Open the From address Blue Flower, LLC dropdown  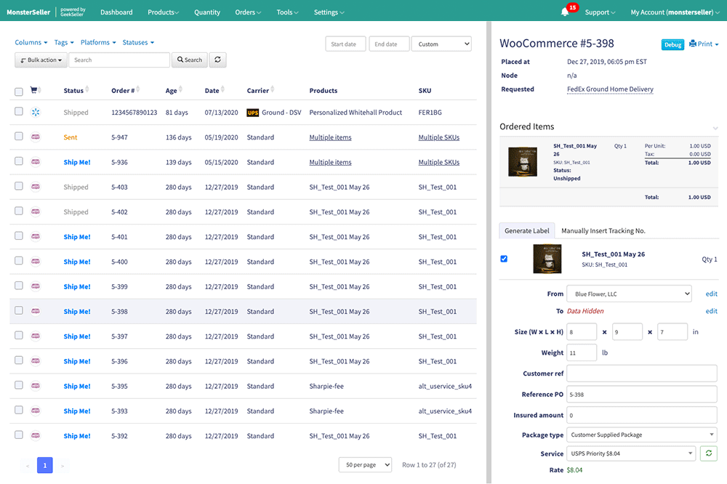point(629,294)
